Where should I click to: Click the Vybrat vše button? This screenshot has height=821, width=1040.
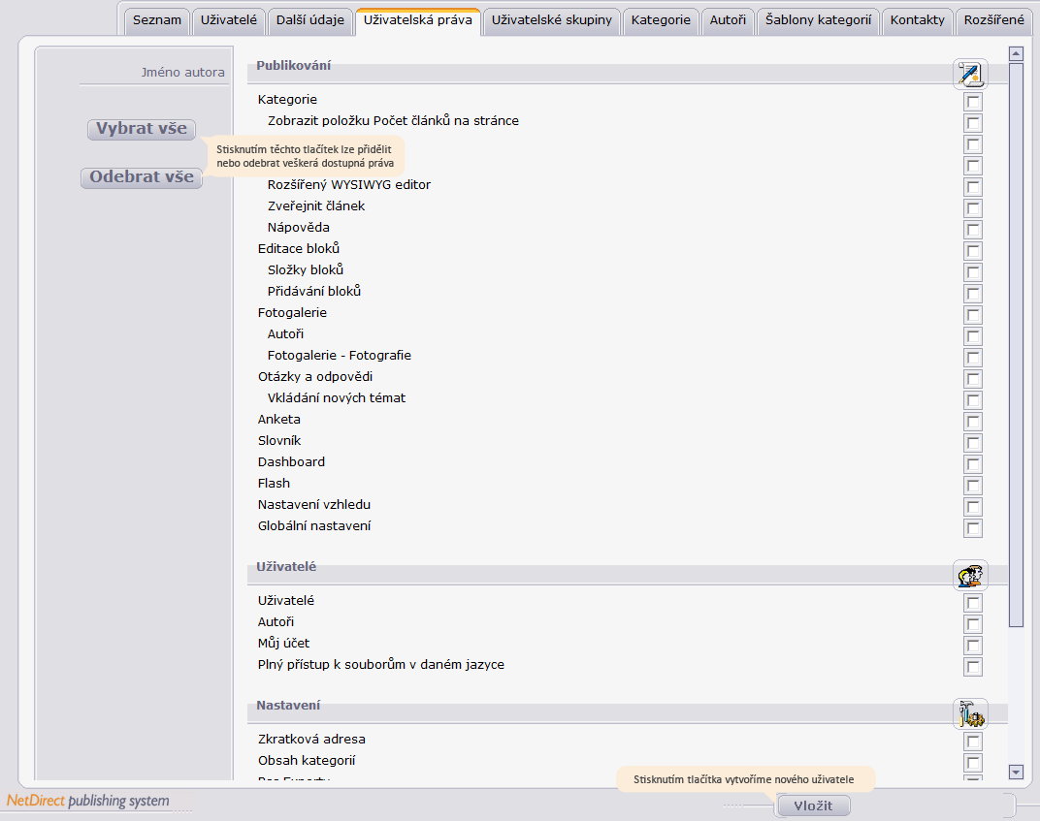(x=142, y=129)
